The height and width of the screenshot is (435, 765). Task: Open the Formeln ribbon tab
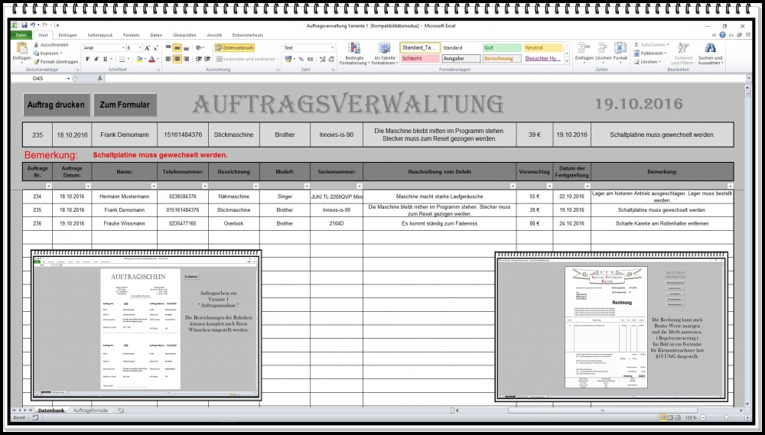[131, 35]
